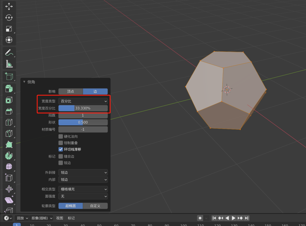Select the Scale tool

pos(9,29)
